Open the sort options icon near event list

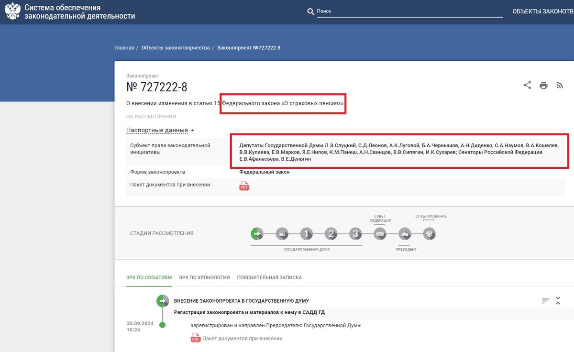(x=545, y=300)
